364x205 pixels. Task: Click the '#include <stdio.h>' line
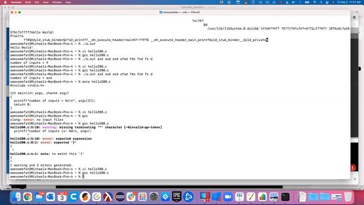click(x=27, y=85)
